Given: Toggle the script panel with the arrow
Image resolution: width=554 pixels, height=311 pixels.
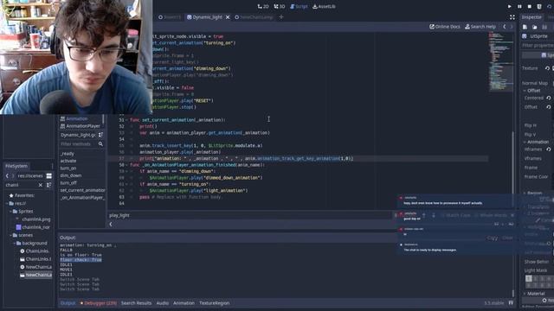Looking at the screenshot, I should coord(111,224).
